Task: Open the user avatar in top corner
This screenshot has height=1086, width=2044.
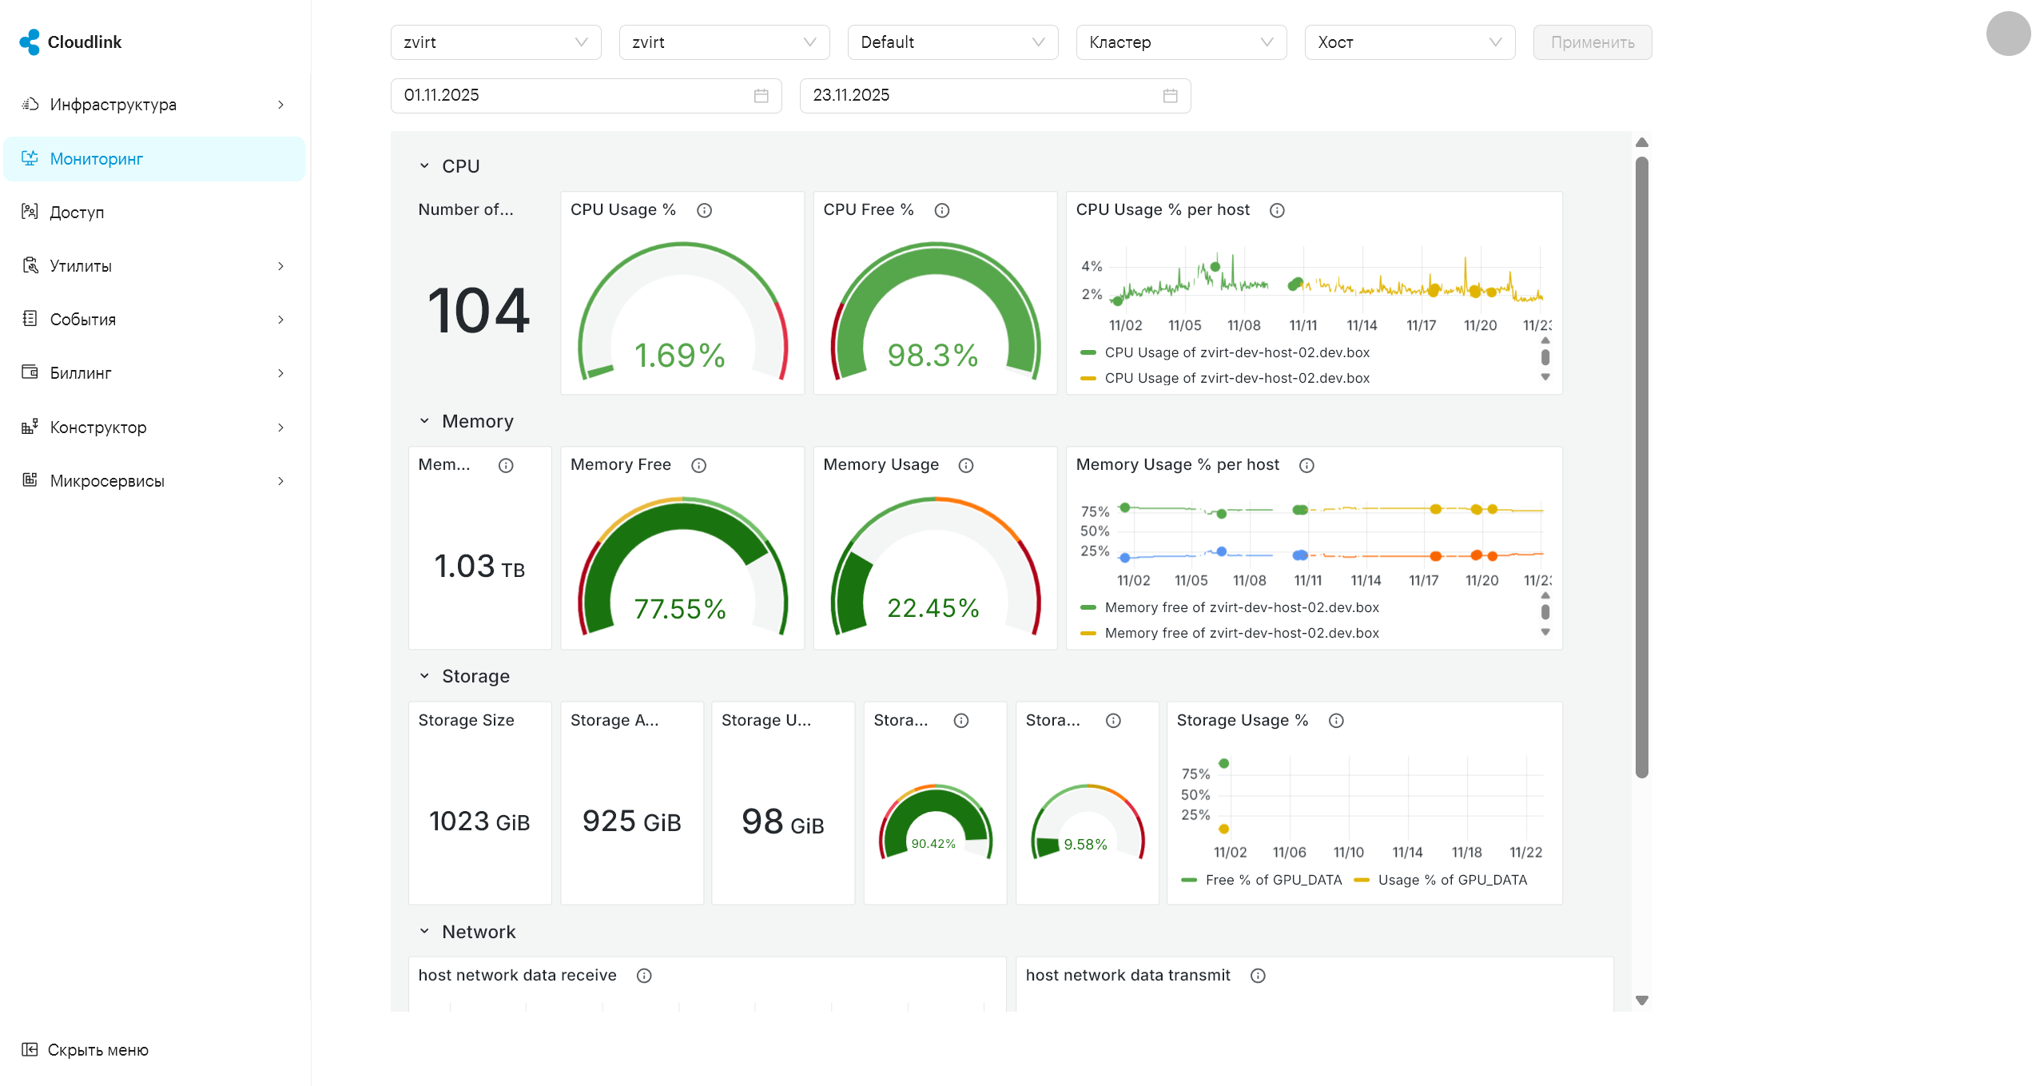Action: pos(2008,34)
